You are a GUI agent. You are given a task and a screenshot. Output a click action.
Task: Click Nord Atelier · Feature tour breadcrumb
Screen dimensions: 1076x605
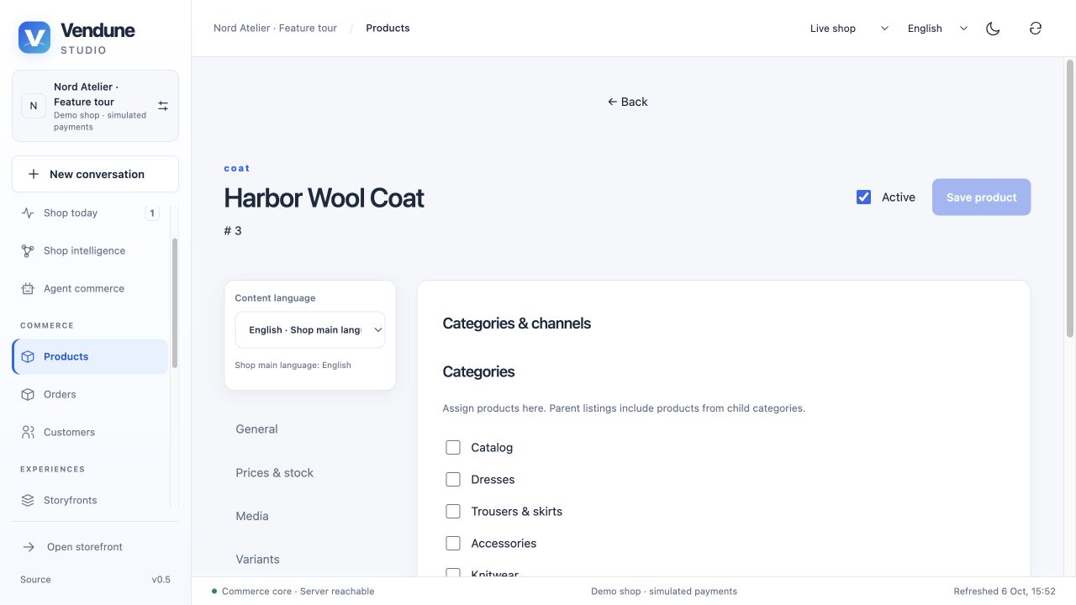coord(275,29)
